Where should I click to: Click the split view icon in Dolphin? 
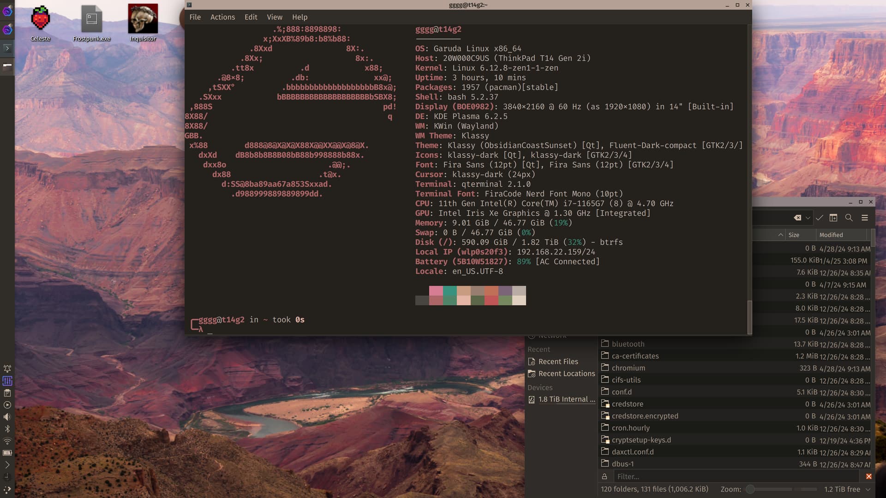[x=833, y=218]
